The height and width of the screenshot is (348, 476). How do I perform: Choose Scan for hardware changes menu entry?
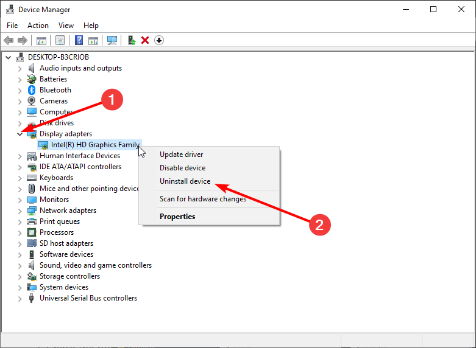pyautogui.click(x=209, y=199)
